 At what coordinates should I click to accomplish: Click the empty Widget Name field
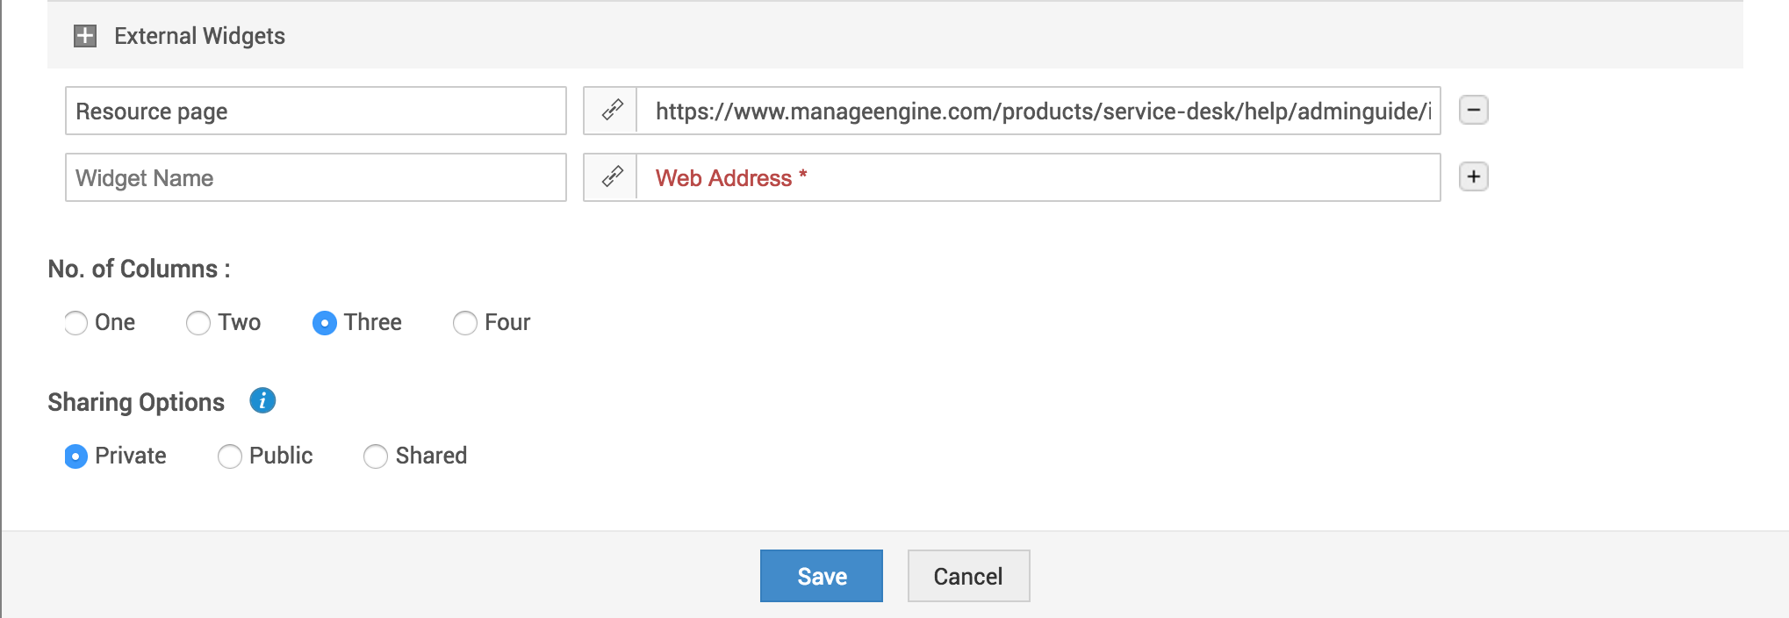click(315, 177)
